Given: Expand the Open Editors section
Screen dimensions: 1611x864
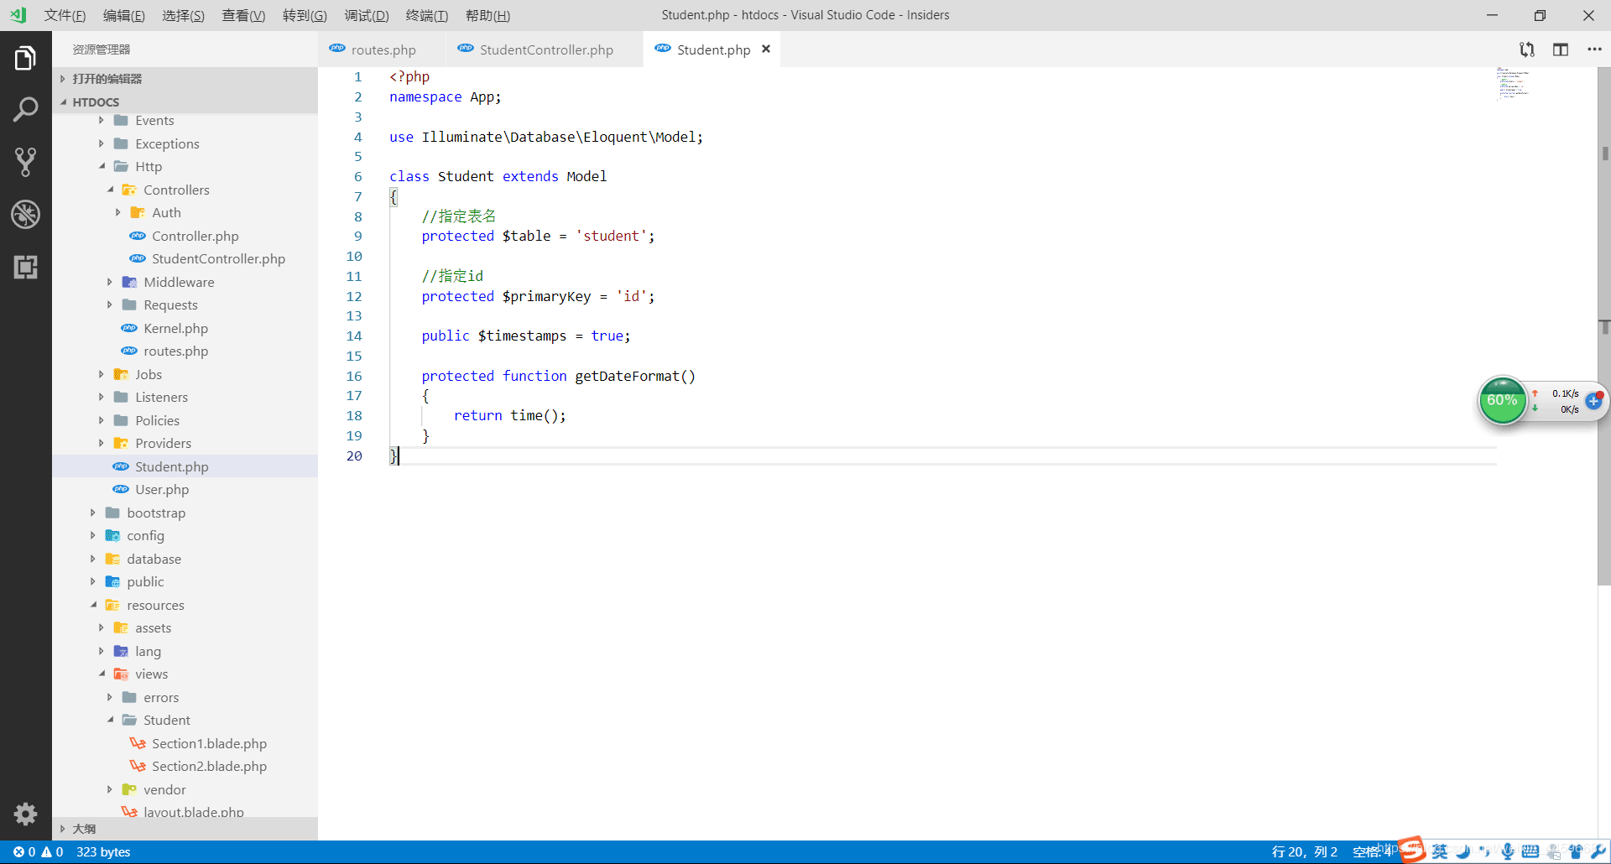Looking at the screenshot, I should pos(107,79).
